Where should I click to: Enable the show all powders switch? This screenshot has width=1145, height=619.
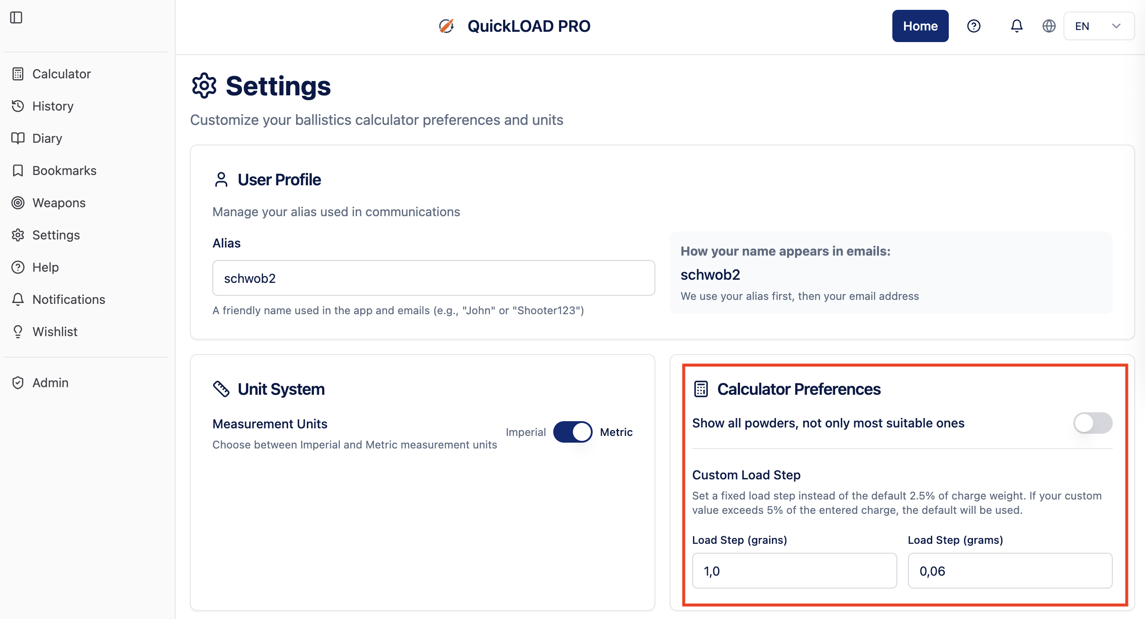pos(1092,423)
